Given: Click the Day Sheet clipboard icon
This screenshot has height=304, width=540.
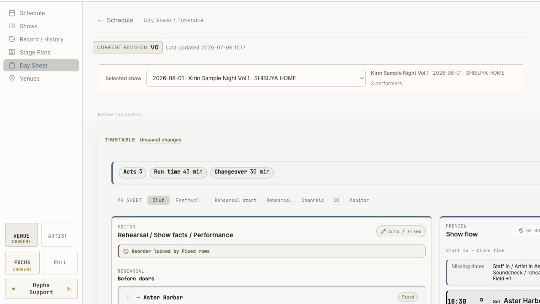Looking at the screenshot, I should point(12,65).
